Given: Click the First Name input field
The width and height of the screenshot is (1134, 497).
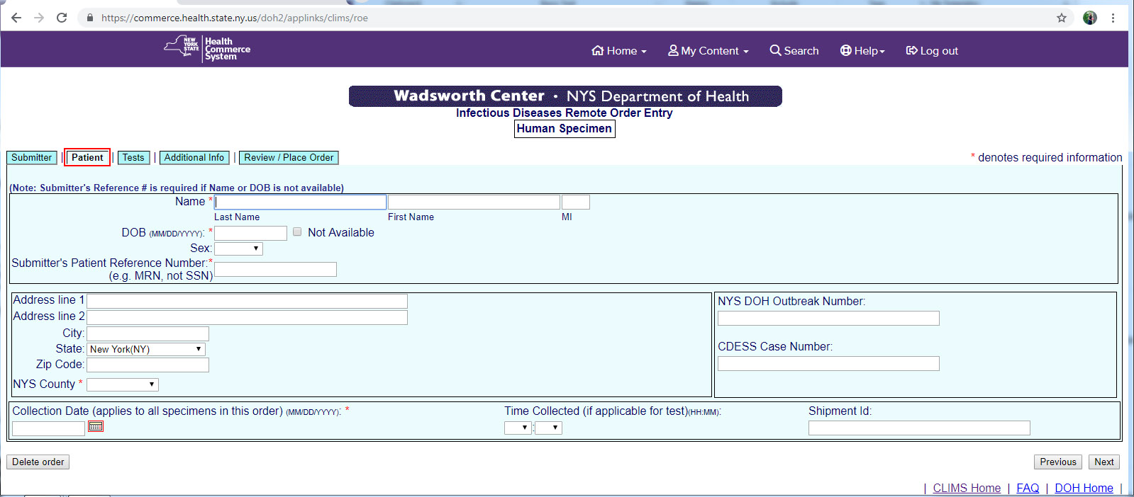Looking at the screenshot, I should pos(474,202).
